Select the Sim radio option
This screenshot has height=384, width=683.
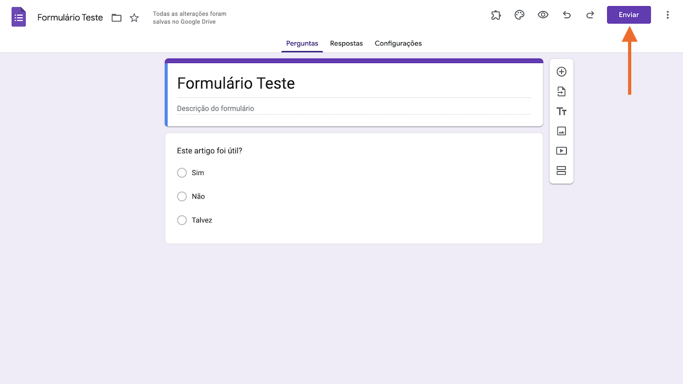pos(182,173)
